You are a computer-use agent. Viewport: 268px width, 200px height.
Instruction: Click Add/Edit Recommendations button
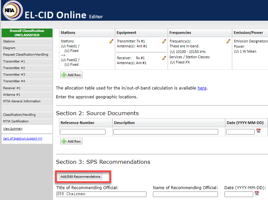[80, 176]
